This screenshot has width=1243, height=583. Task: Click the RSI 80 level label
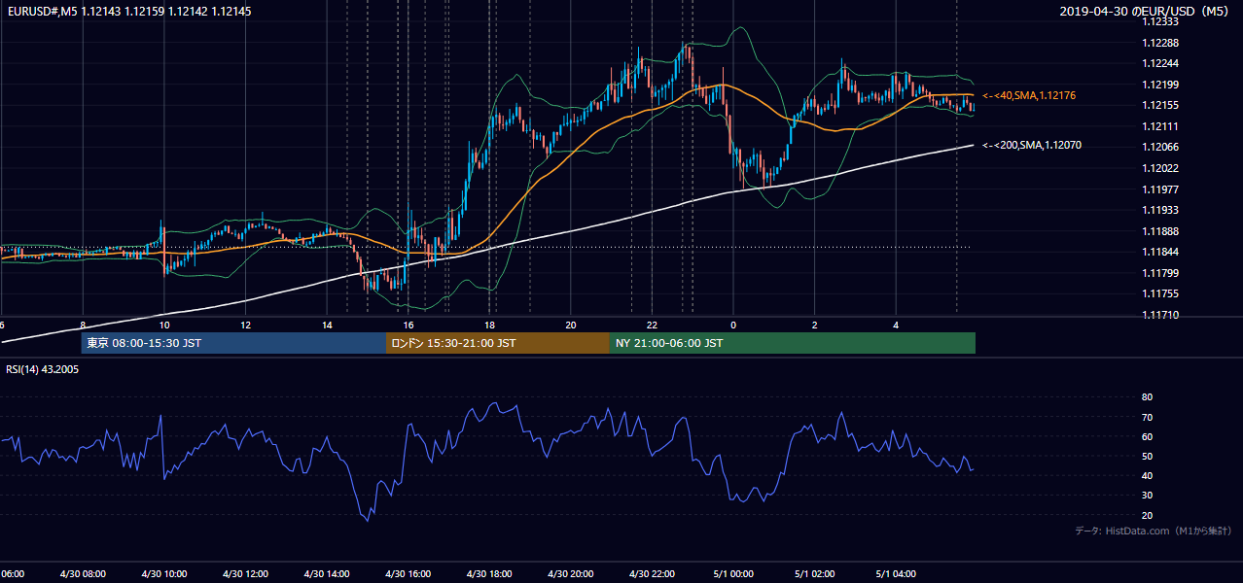tap(1147, 397)
